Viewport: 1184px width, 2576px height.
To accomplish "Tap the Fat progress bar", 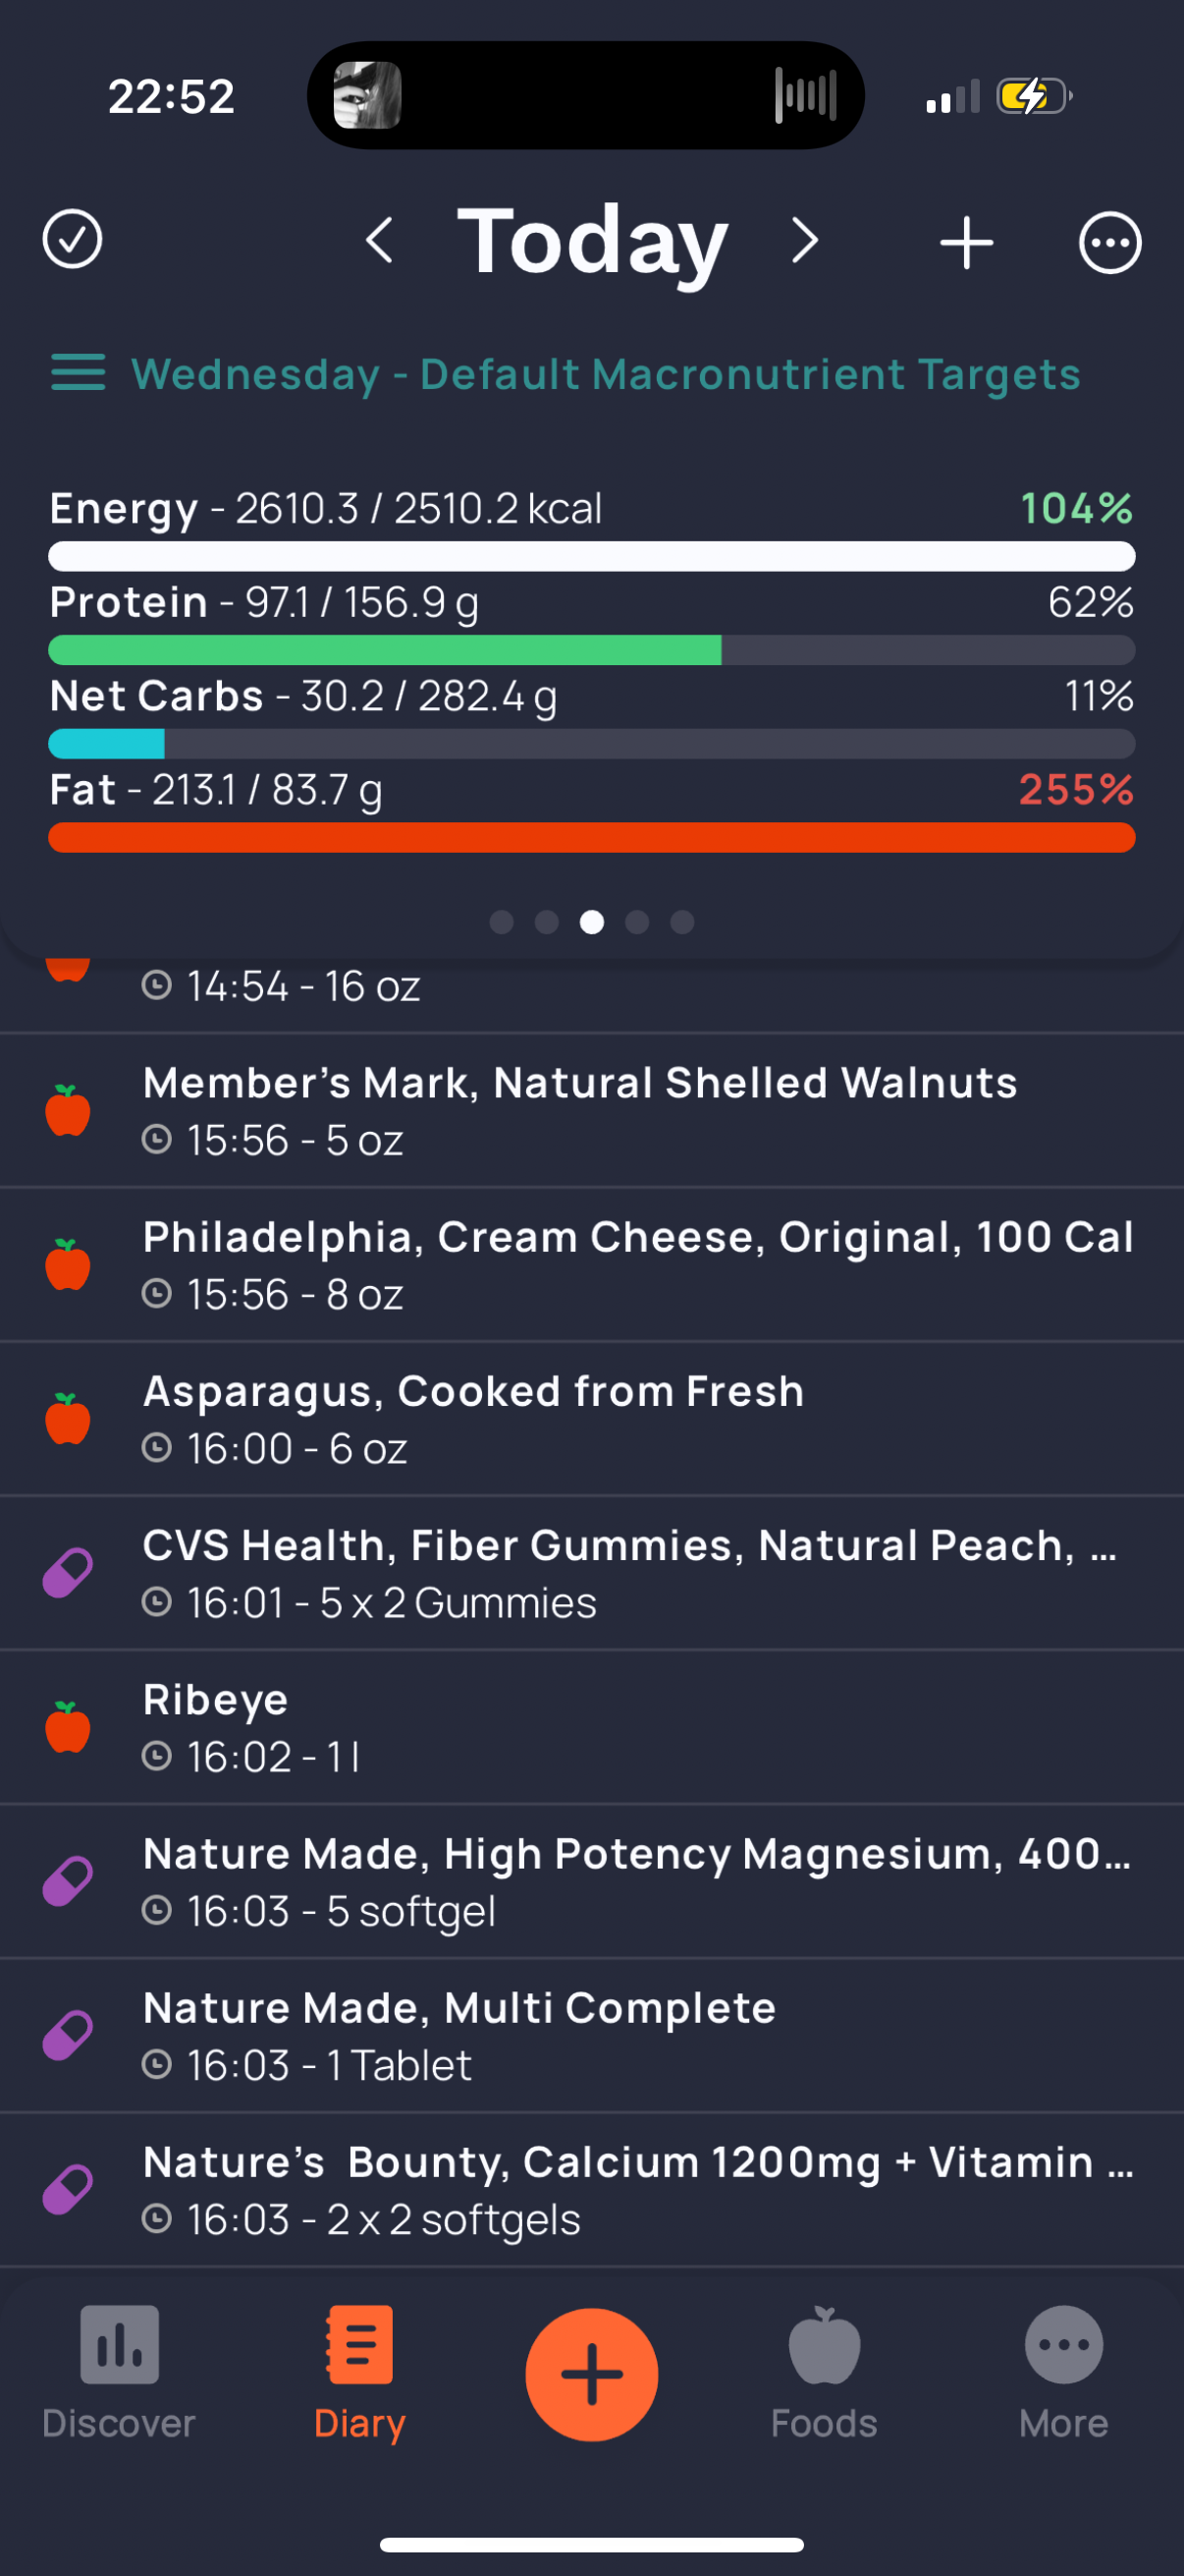I will [591, 838].
